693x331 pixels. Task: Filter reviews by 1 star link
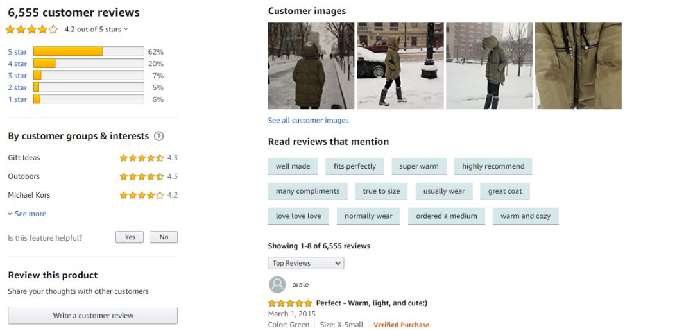[17, 99]
